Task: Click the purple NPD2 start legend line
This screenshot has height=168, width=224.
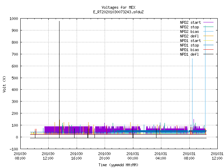Action: point(209,22)
